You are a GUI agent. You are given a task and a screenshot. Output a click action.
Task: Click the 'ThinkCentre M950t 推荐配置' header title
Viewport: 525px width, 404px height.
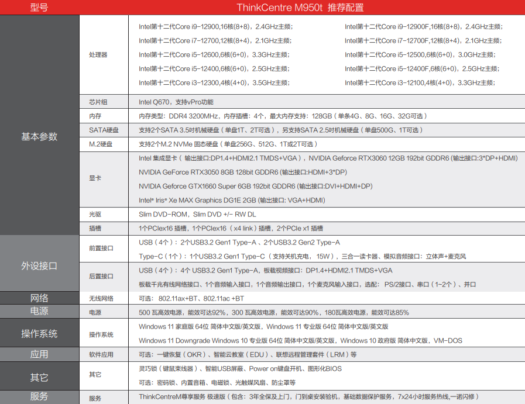(300, 8)
